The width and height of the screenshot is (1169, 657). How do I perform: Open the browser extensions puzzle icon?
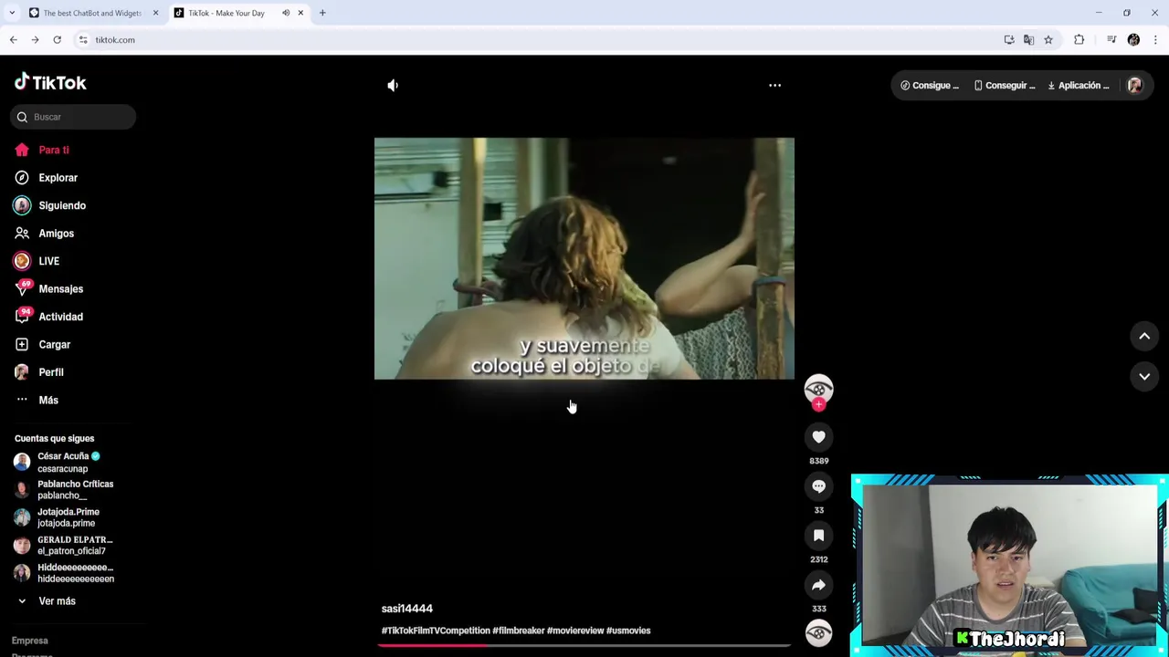coord(1079,40)
